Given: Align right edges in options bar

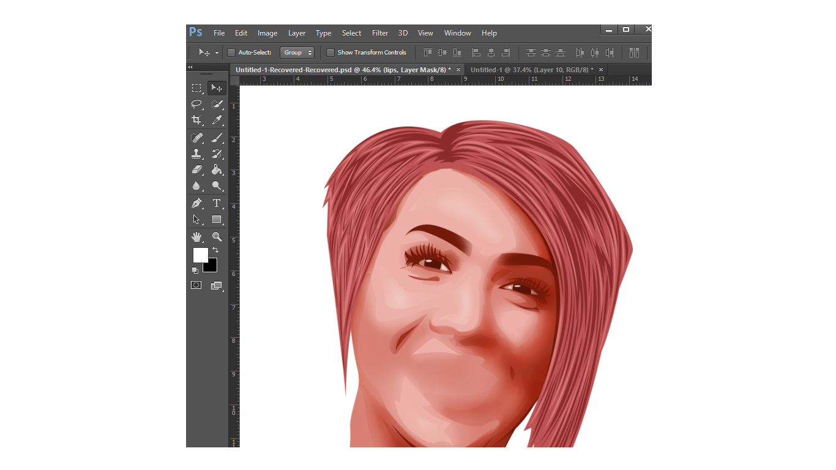Looking at the screenshot, I should pyautogui.click(x=506, y=53).
